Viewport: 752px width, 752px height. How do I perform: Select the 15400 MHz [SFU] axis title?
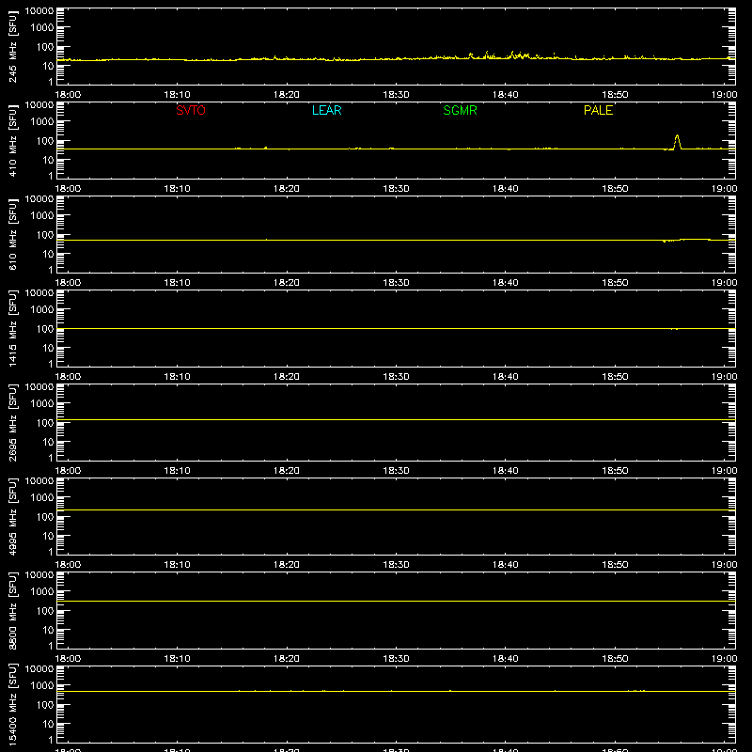tap(13, 704)
